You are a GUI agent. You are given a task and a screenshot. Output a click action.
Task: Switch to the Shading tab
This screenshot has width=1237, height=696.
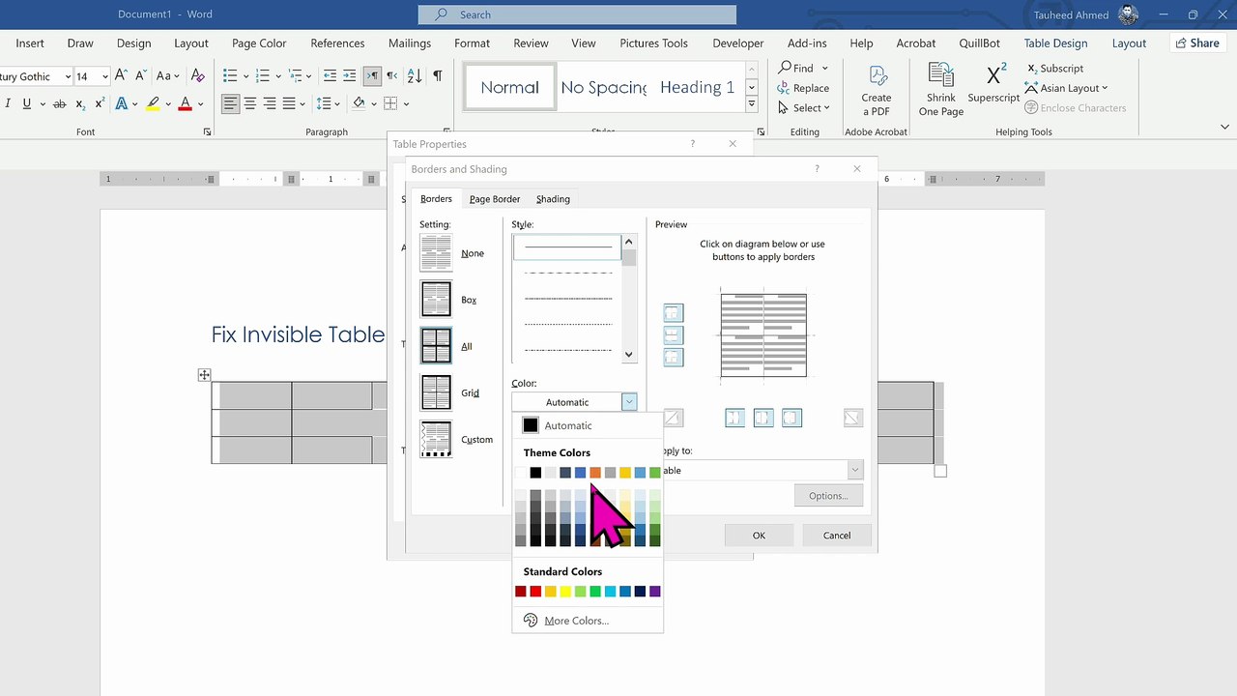553,199
